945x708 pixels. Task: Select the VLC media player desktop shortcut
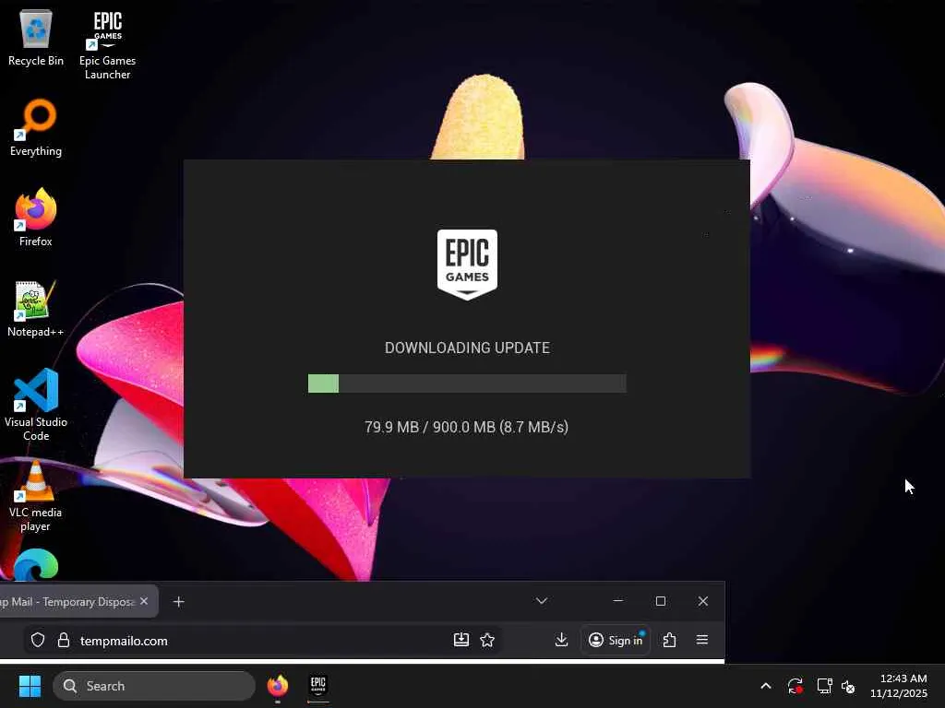coord(36,496)
